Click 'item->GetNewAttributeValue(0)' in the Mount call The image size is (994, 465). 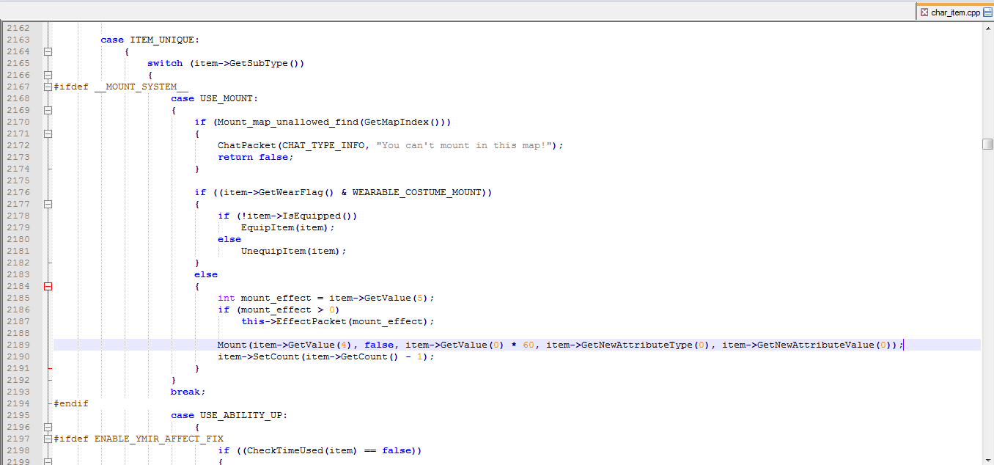tap(807, 345)
